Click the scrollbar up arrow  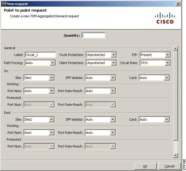(x=175, y=48)
